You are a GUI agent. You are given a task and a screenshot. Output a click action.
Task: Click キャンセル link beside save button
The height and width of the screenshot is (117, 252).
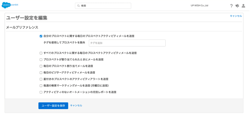tap(76, 105)
